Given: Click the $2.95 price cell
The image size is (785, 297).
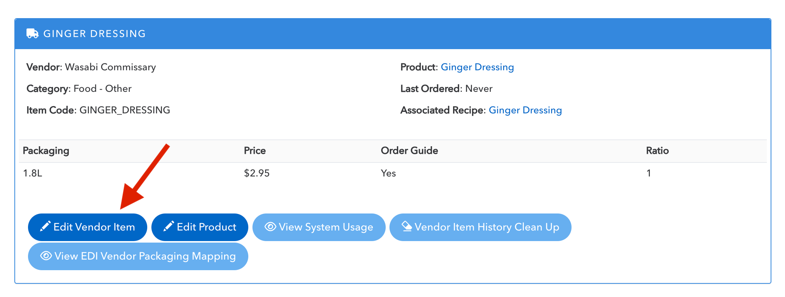Looking at the screenshot, I should pyautogui.click(x=257, y=173).
